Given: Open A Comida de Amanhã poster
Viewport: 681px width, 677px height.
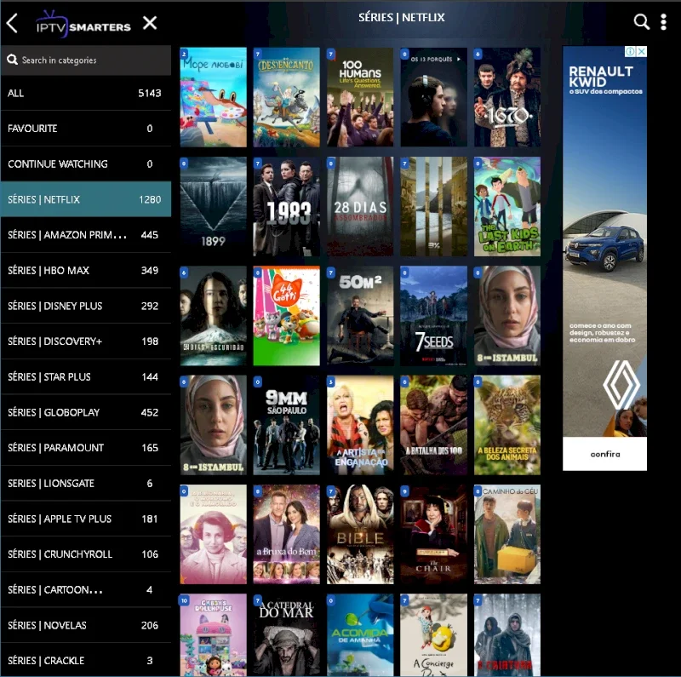Looking at the screenshot, I should click(360, 635).
